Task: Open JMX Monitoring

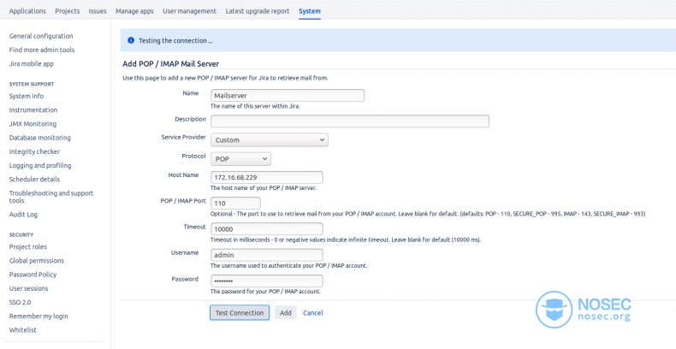Action: point(33,124)
